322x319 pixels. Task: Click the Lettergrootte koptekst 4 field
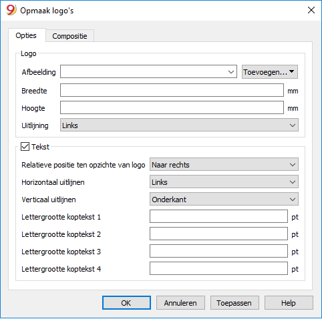(x=218, y=268)
